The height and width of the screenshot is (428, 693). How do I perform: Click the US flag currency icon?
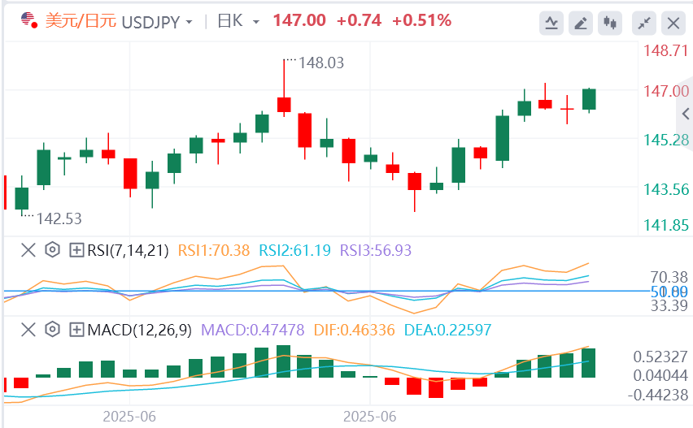[x=28, y=20]
